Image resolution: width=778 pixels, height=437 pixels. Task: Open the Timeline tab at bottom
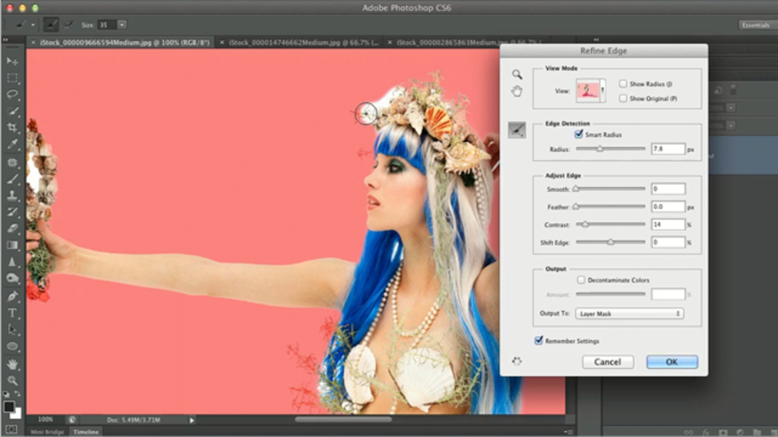pos(86,432)
